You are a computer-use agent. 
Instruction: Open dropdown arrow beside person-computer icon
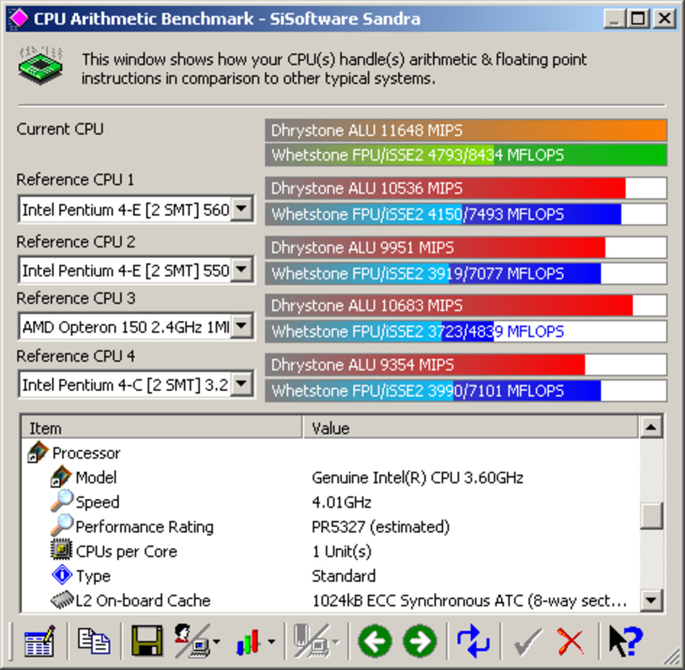217,641
